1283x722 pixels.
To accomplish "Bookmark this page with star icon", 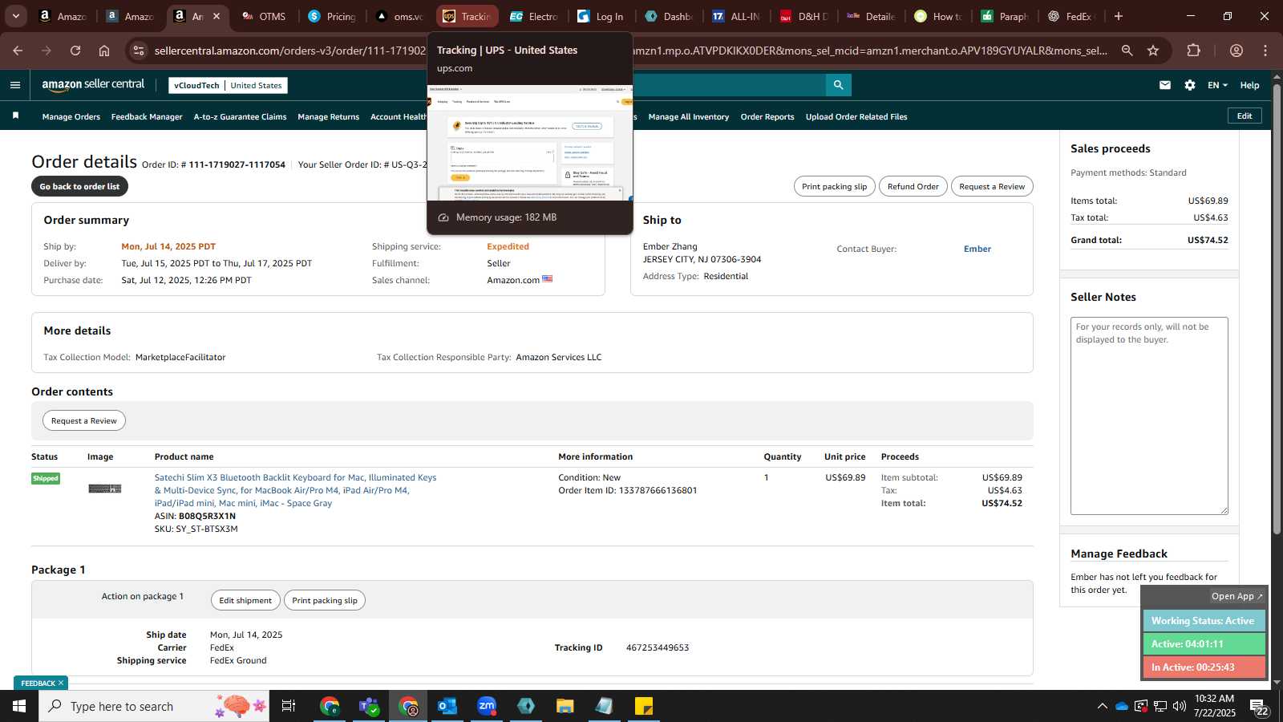I will (1153, 51).
